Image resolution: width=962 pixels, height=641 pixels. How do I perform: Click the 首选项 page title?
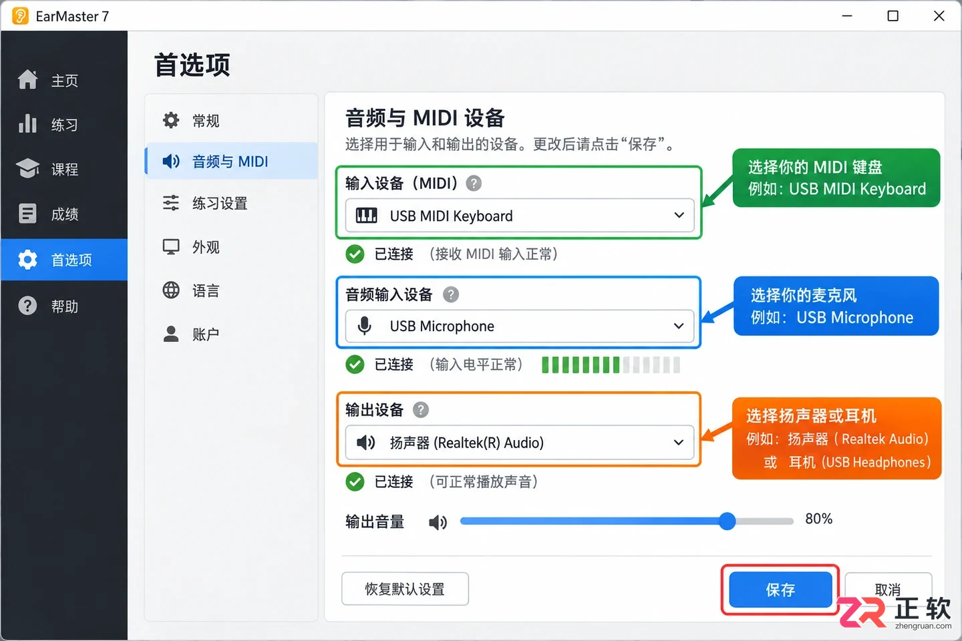coord(192,65)
